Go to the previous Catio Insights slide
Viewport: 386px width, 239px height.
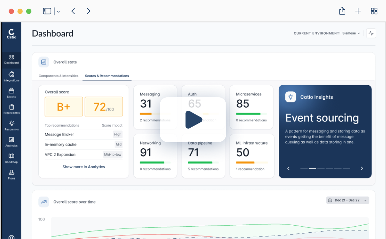click(288, 169)
